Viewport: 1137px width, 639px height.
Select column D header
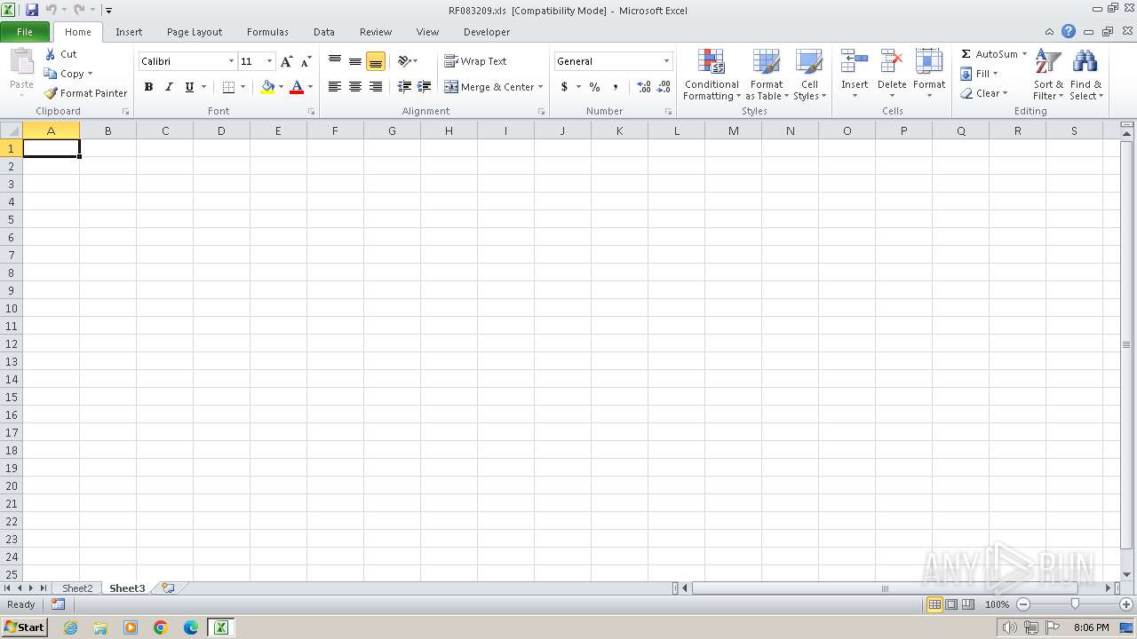(221, 130)
